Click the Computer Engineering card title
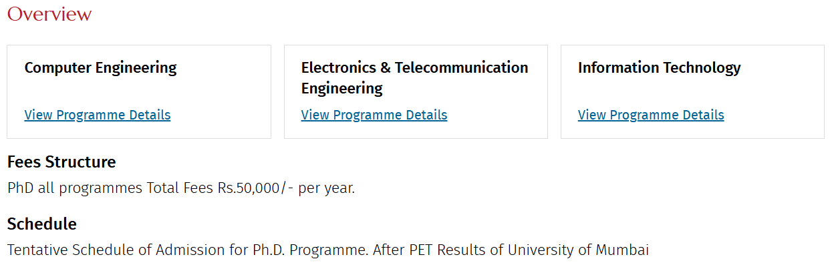The image size is (834, 277). tap(100, 67)
